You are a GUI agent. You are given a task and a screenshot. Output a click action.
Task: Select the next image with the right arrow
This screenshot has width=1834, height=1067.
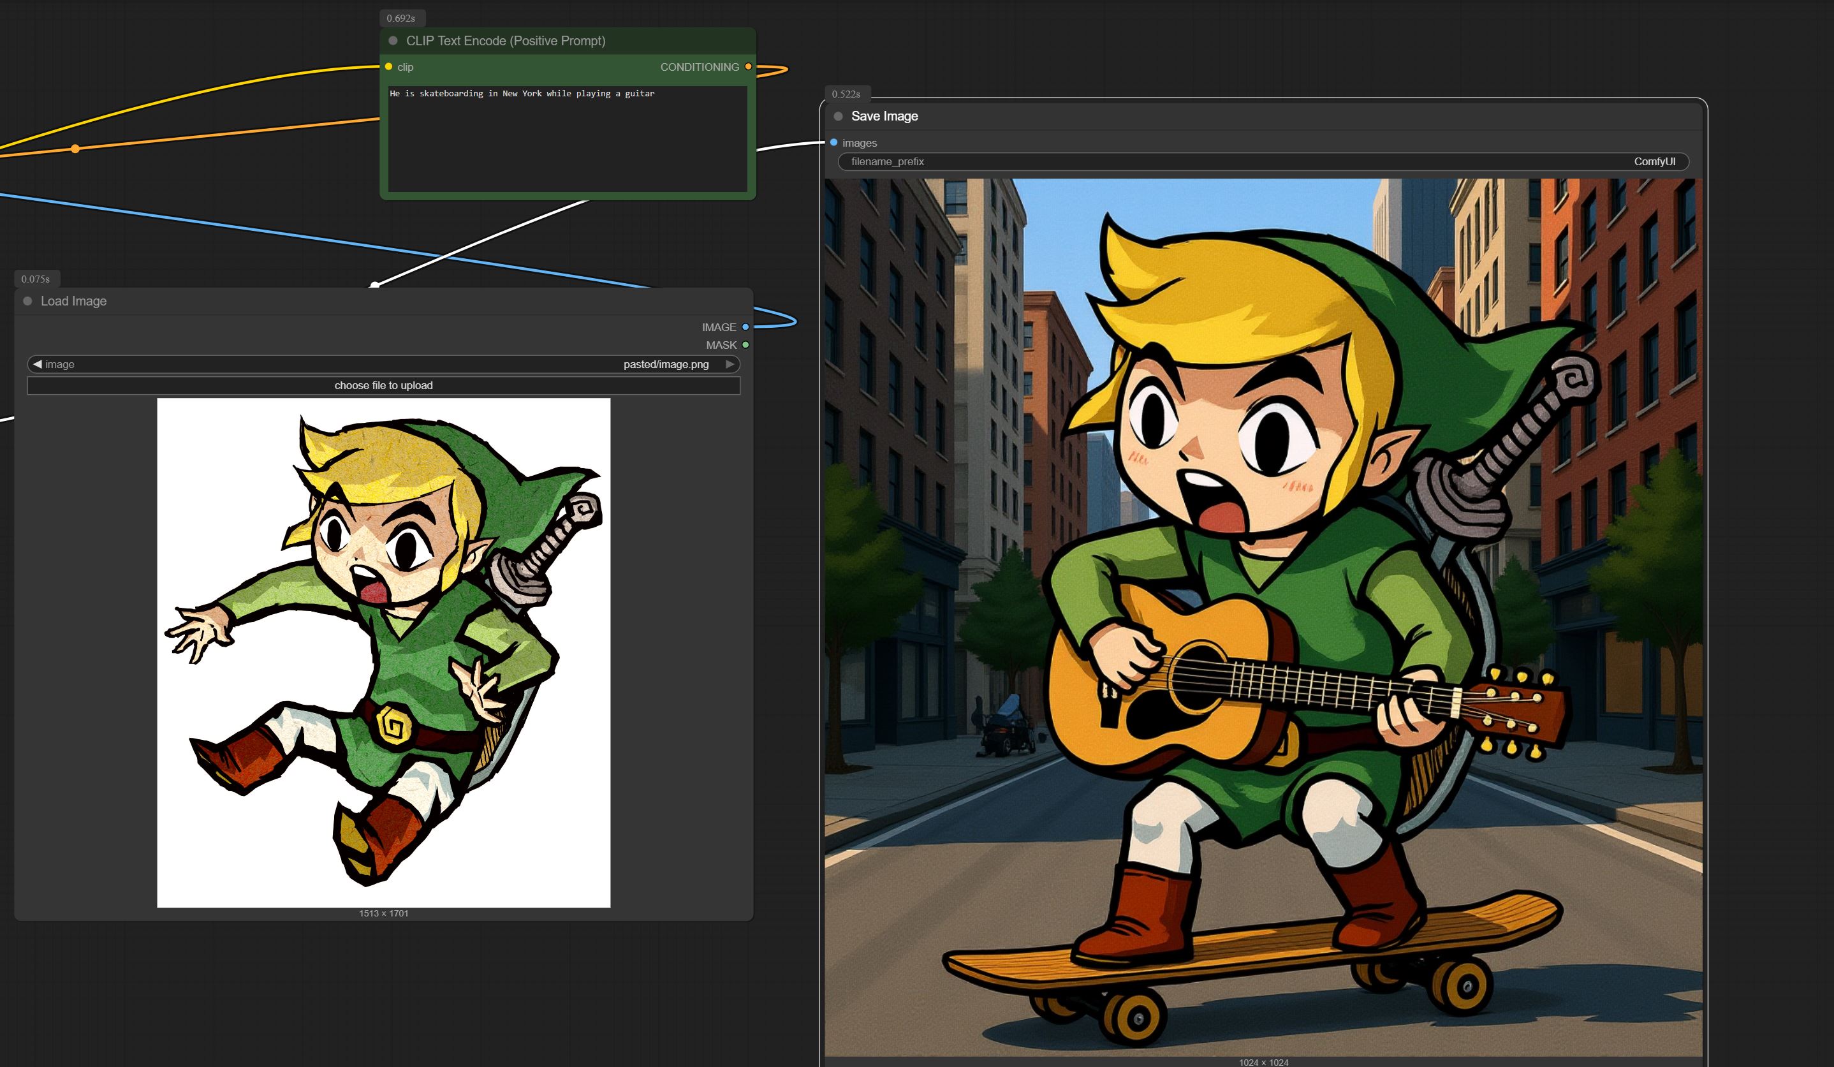click(730, 364)
